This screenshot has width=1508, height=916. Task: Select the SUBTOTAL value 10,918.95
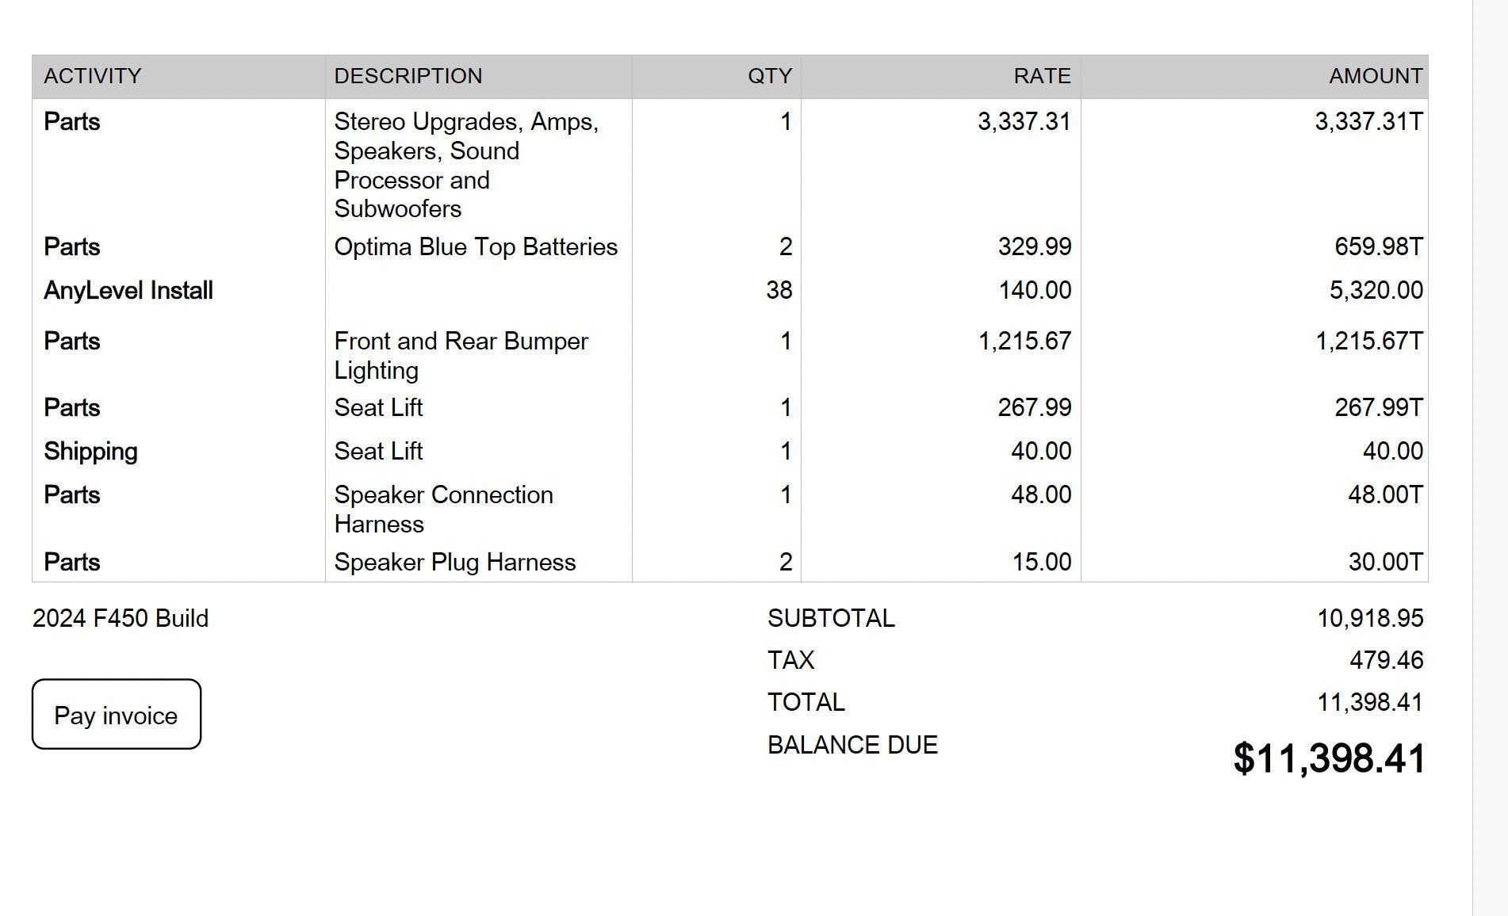tap(1370, 619)
